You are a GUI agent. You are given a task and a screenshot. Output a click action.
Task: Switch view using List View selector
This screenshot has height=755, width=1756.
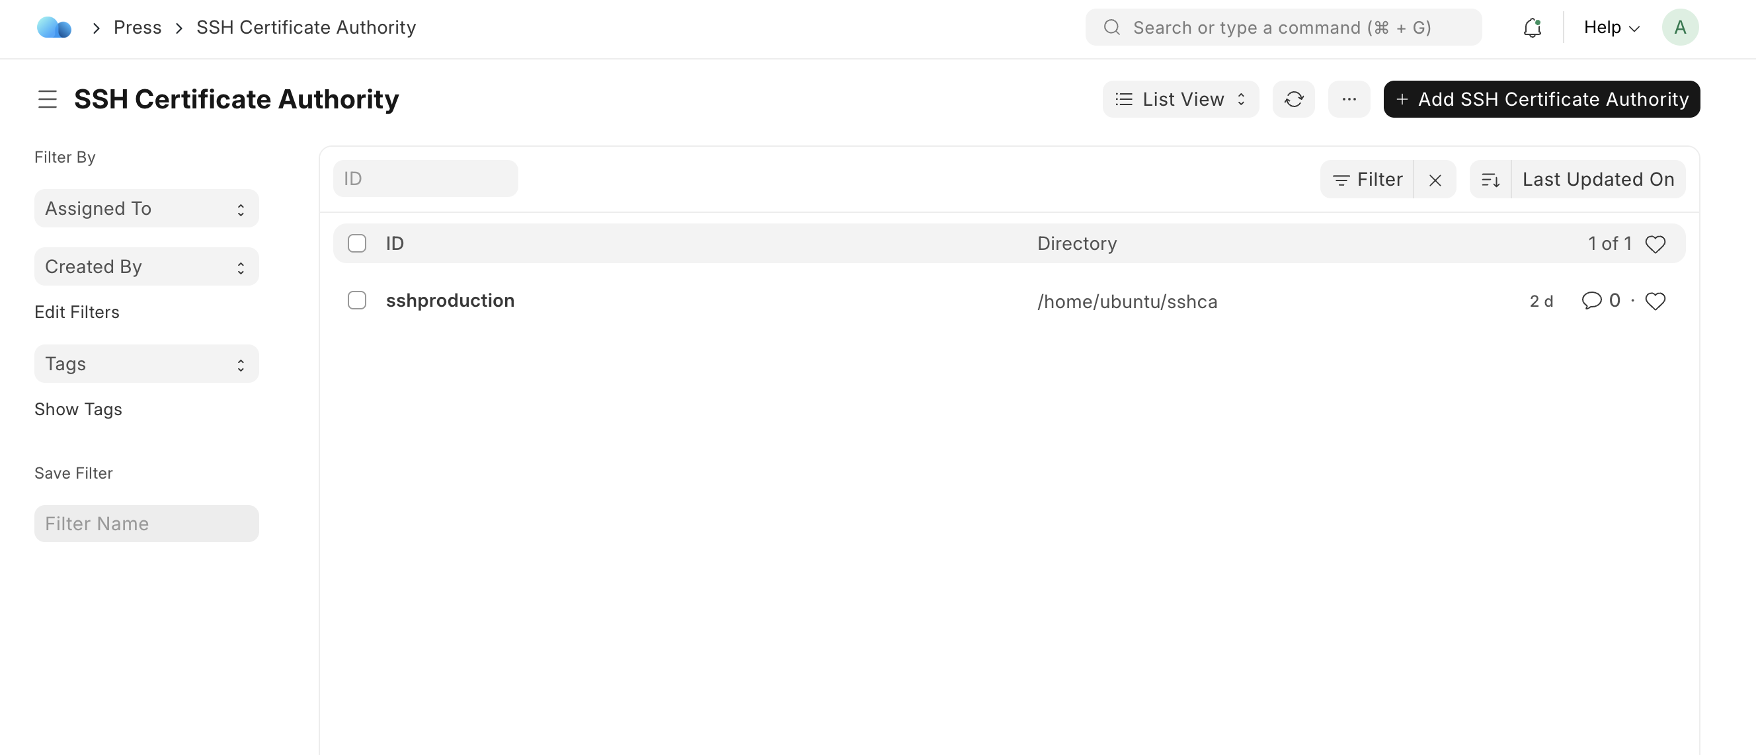pyautogui.click(x=1180, y=99)
